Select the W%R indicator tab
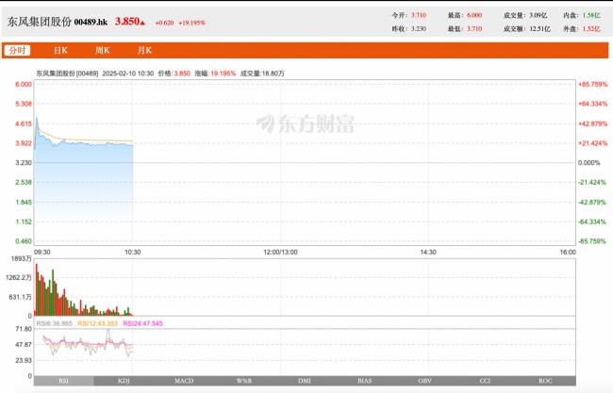The image size is (613, 393). (x=244, y=381)
